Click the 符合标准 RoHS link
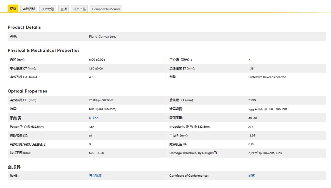Image resolution: width=331 pixels, height=188 pixels. [x=95, y=176]
